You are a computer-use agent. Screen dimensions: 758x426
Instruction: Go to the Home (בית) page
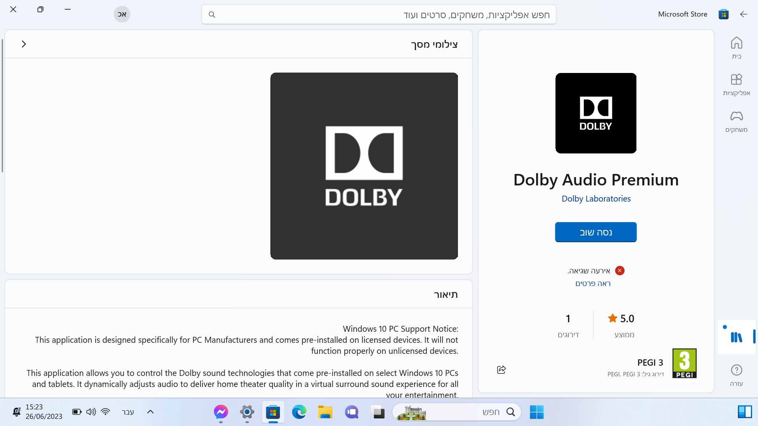[x=736, y=48]
